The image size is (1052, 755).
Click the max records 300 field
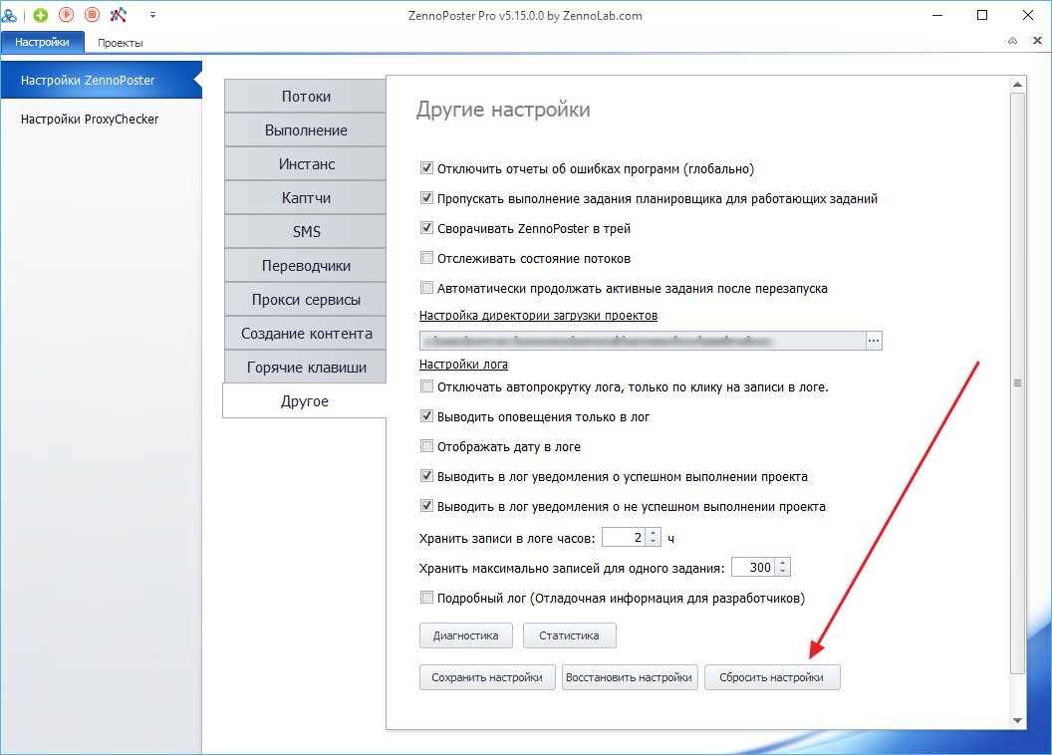coord(753,568)
